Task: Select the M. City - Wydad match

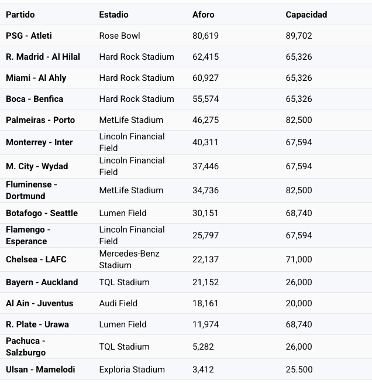Action: click(x=37, y=166)
